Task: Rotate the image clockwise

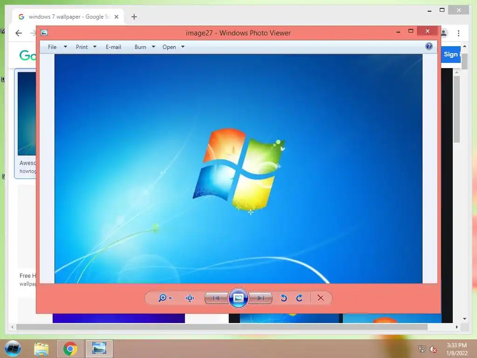Action: 300,298
